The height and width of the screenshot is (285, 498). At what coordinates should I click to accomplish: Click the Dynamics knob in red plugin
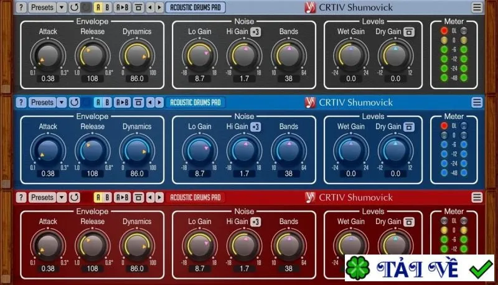click(x=137, y=245)
